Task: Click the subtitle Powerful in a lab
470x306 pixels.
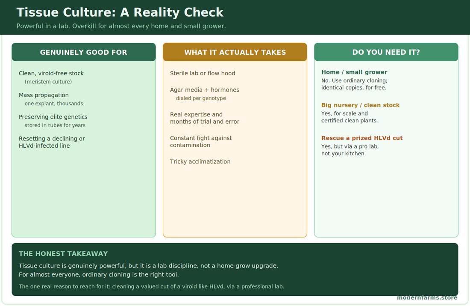Action: click(x=121, y=26)
